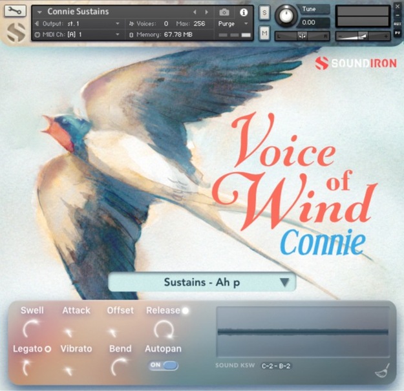The image size is (404, 391).
Task: Expand the instrument name dropdown arrow
Action: (39, 12)
